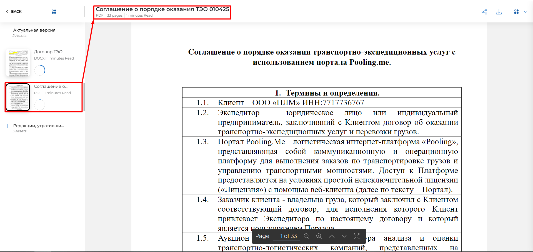Go back using the BACK button
This screenshot has height=252, width=533.
point(14,11)
